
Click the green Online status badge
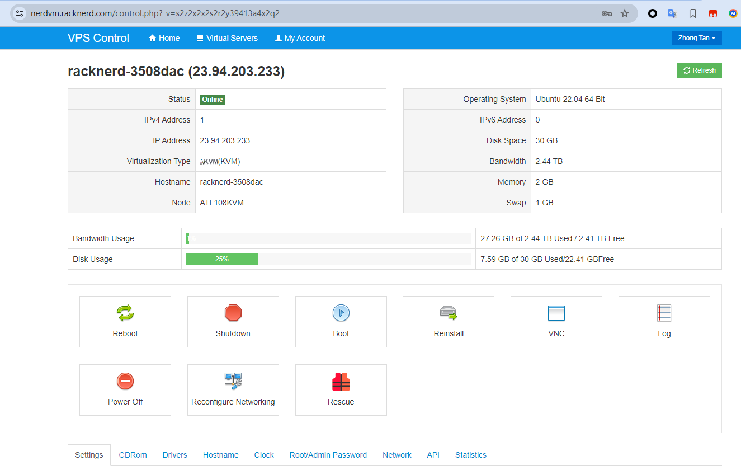point(213,100)
